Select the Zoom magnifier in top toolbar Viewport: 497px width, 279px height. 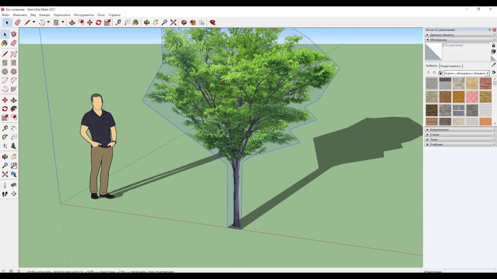tap(165, 22)
